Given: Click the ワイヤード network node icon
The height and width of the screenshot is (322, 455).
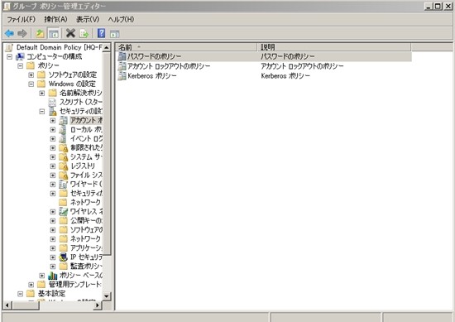Looking at the screenshot, I should pyautogui.click(x=63, y=185).
